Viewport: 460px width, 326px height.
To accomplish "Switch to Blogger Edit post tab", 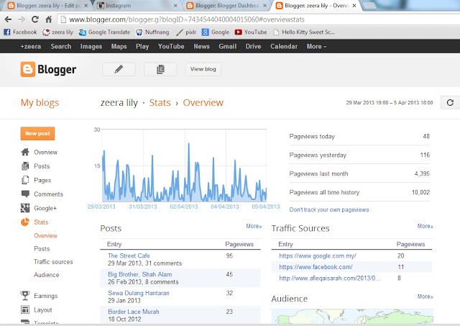I will tap(47, 6).
